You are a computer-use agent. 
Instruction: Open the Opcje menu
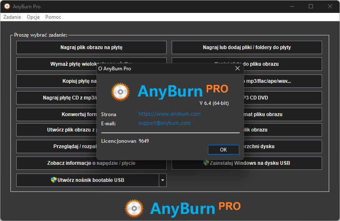33,17
